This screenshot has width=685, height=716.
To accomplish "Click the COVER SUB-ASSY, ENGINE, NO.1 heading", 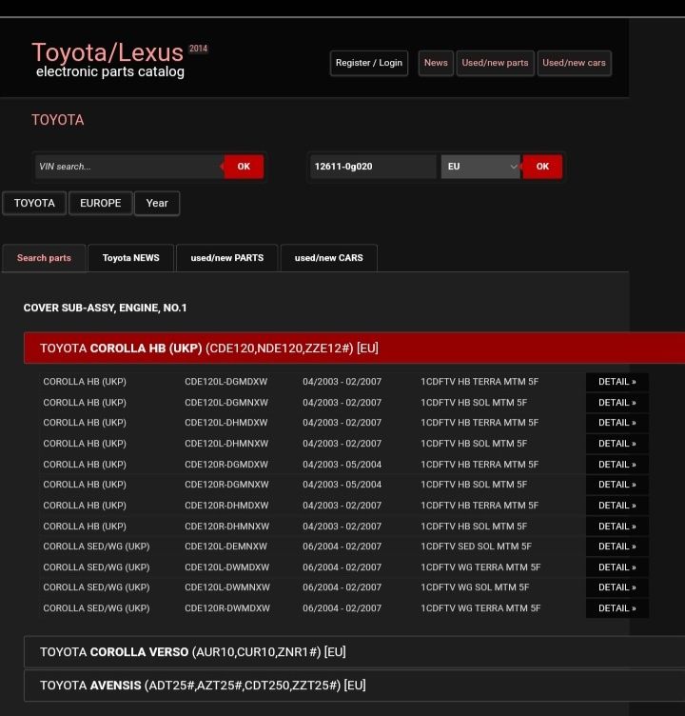I will coord(105,308).
